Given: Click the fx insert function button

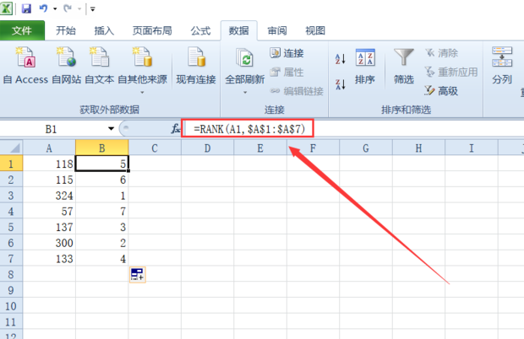Looking at the screenshot, I should tap(175, 129).
